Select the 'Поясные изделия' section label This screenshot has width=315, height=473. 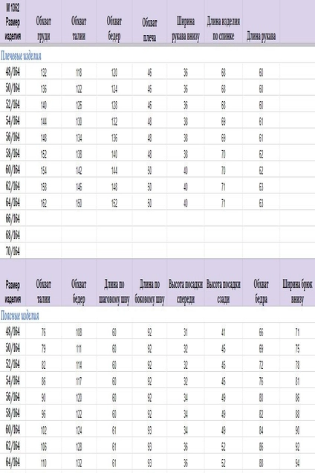[x=20, y=316]
